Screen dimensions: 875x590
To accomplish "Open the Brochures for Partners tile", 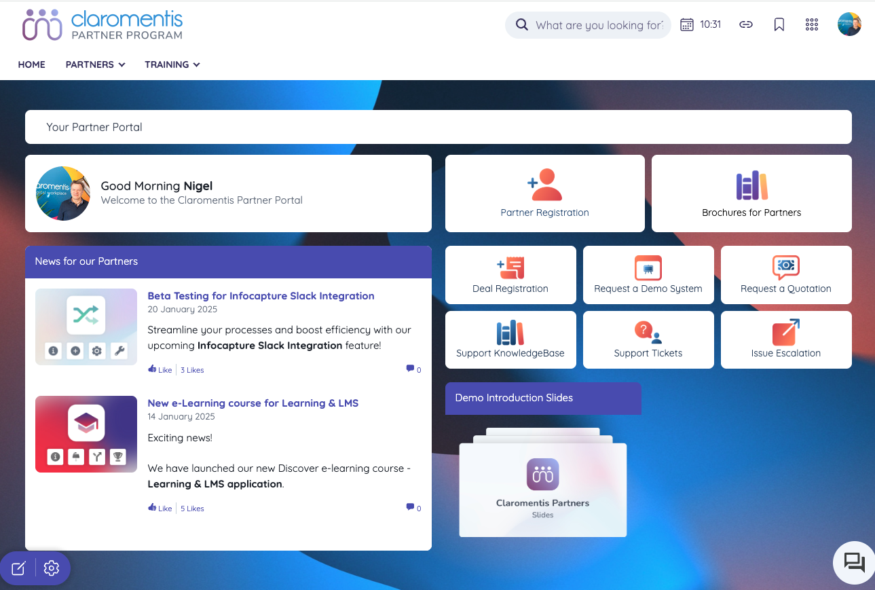I will [x=751, y=193].
